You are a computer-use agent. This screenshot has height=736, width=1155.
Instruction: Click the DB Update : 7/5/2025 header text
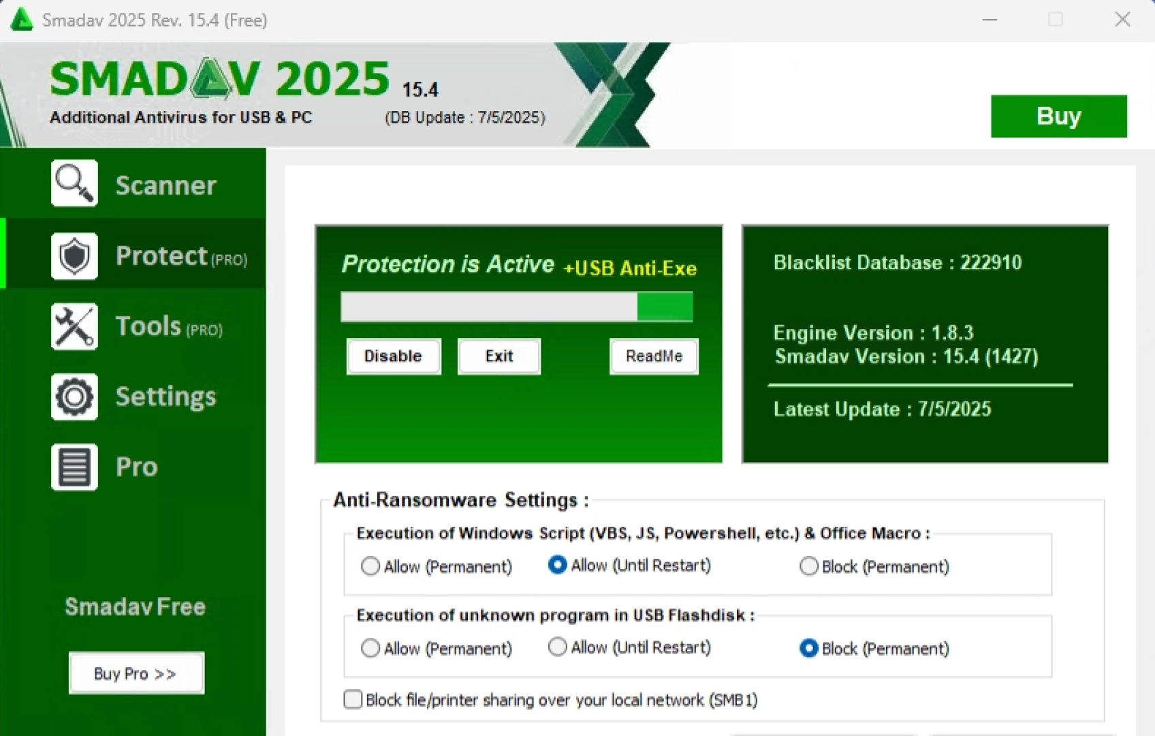(465, 117)
